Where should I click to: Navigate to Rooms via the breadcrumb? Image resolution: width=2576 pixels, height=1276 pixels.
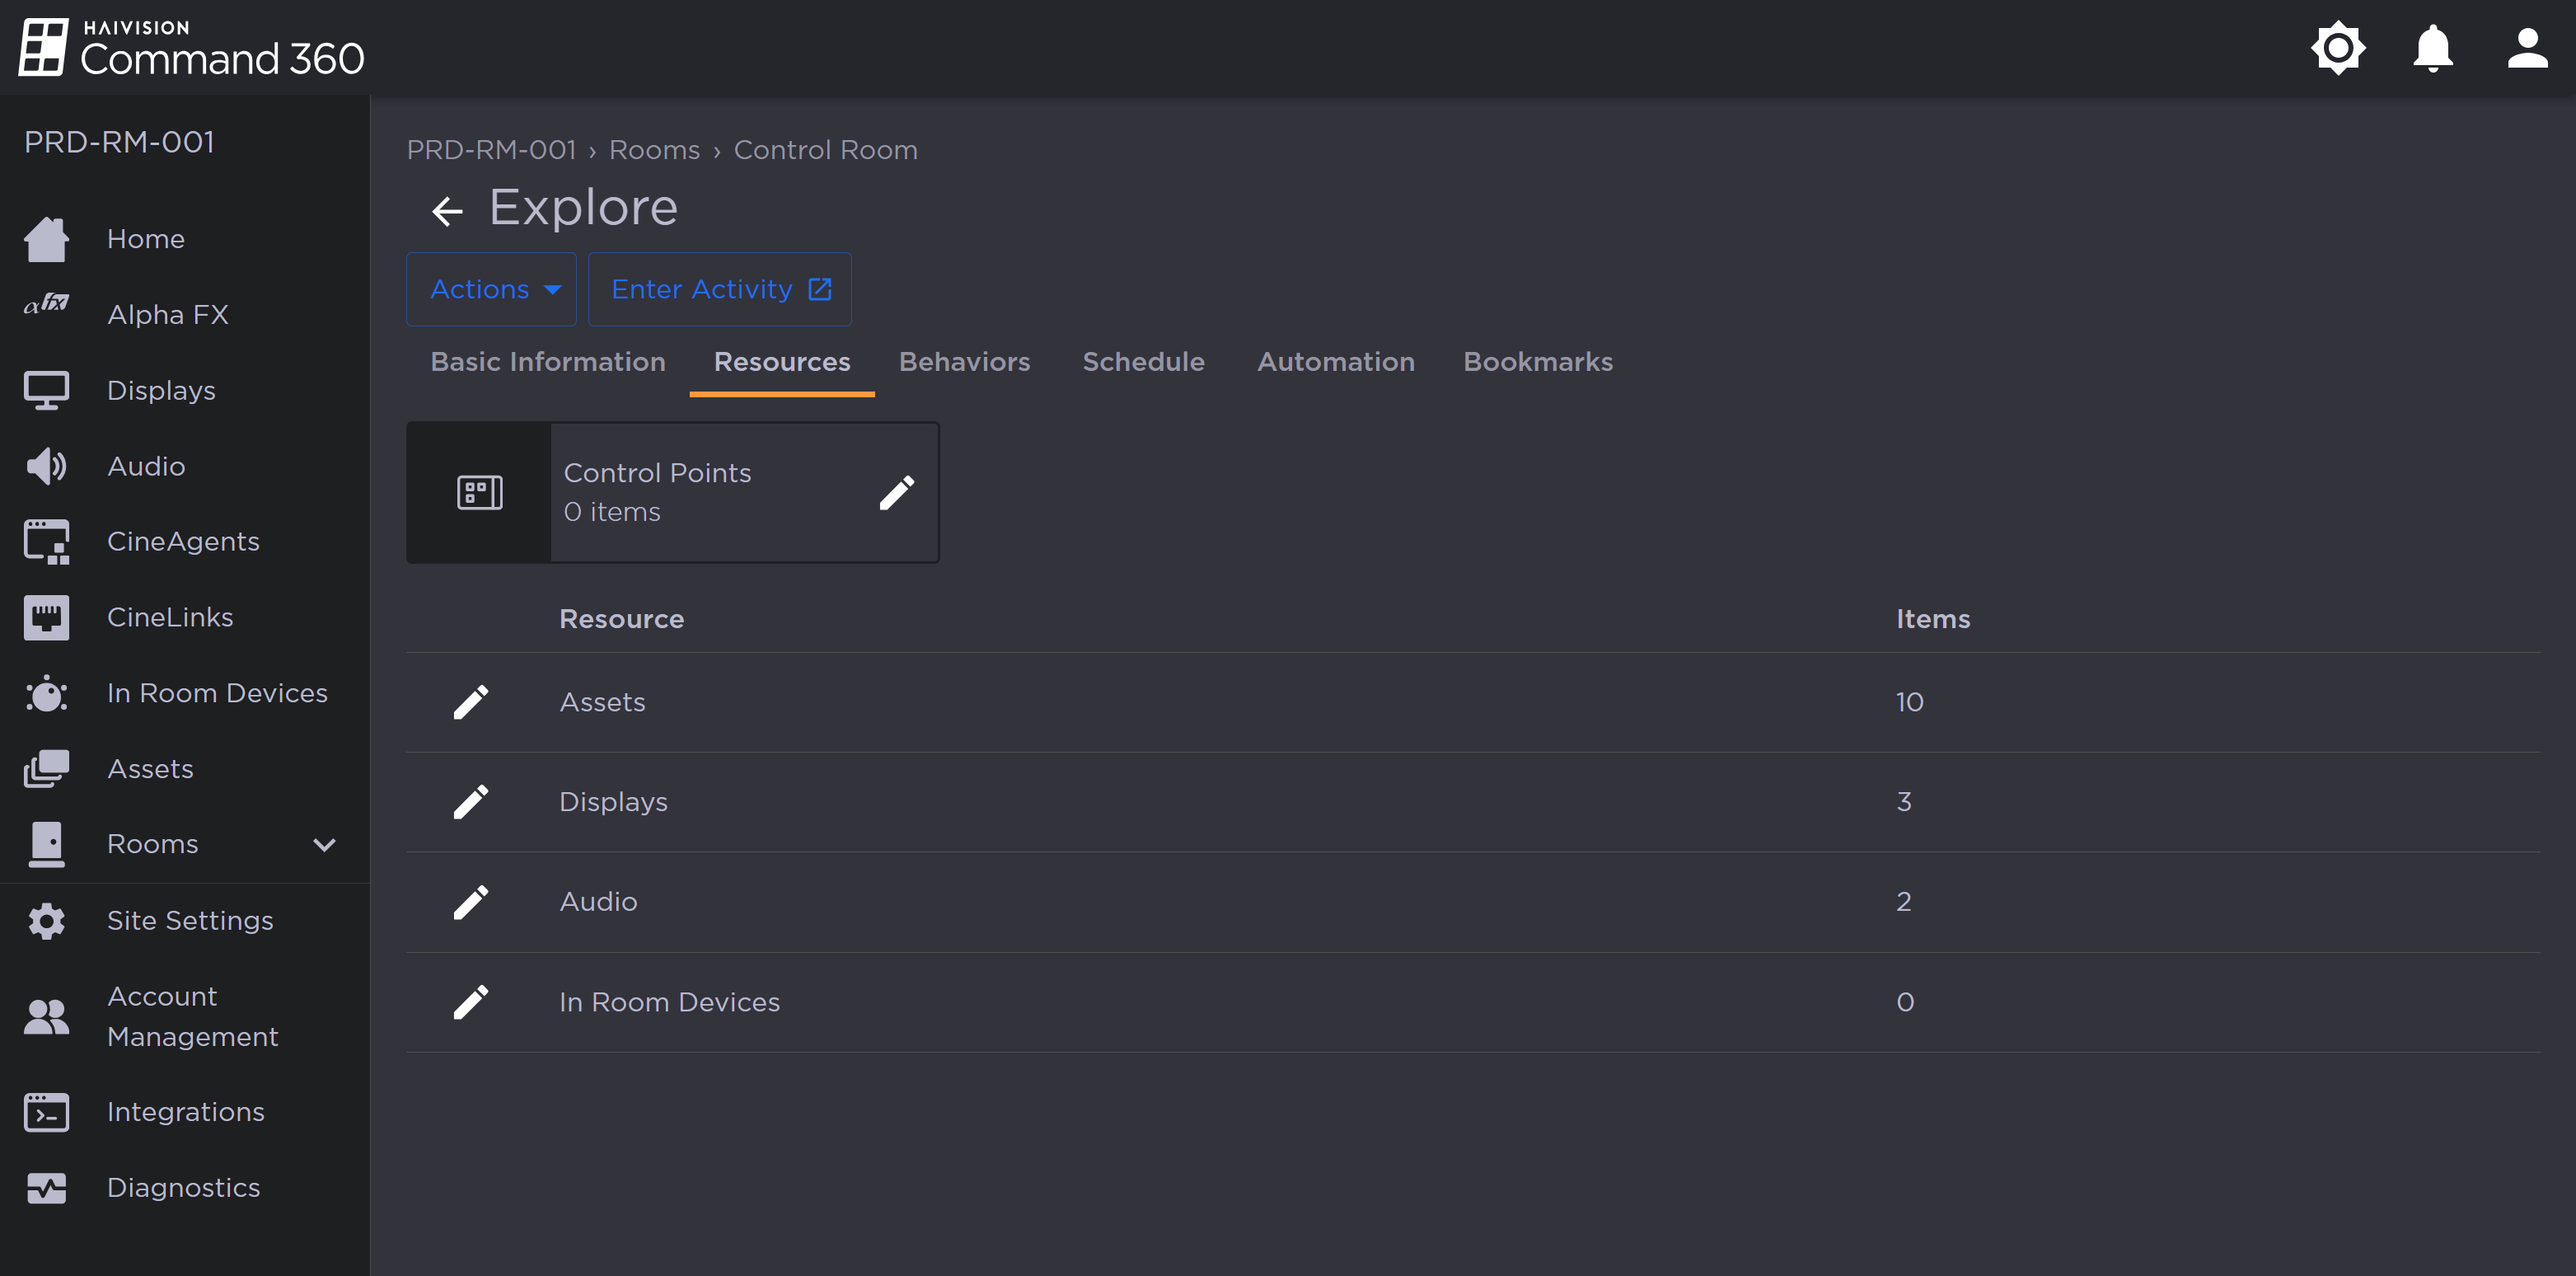pos(654,149)
